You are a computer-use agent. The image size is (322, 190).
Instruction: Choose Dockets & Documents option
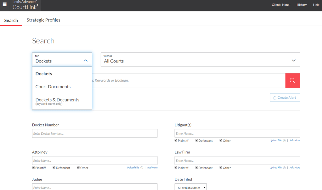pos(57,100)
